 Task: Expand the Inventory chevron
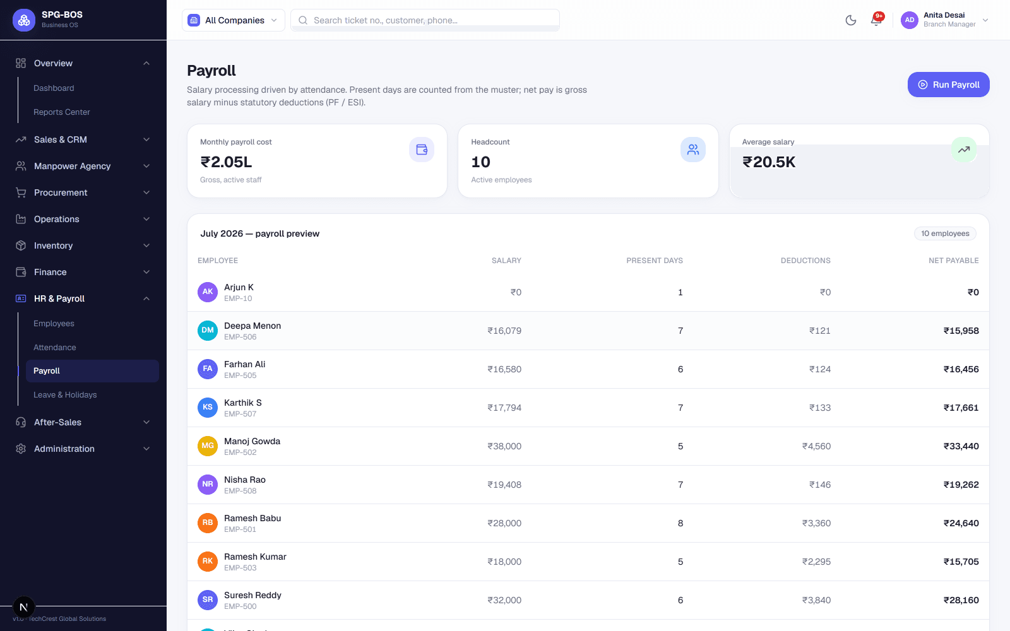coord(146,245)
